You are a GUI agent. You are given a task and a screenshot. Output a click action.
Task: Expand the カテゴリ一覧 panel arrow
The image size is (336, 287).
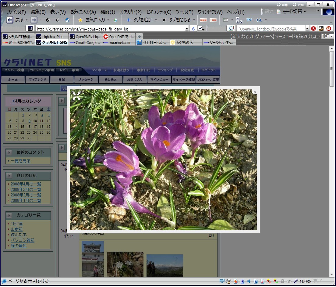pyautogui.click(x=9, y=215)
